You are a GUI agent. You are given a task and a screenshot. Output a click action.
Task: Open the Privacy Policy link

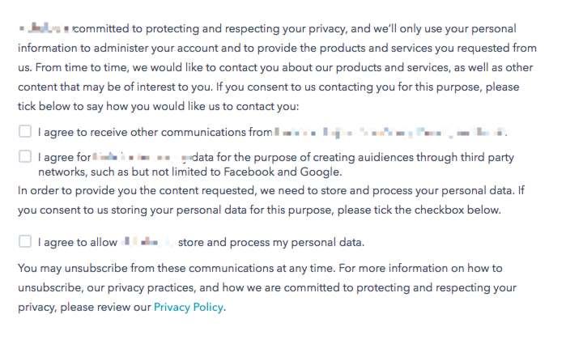pos(189,308)
